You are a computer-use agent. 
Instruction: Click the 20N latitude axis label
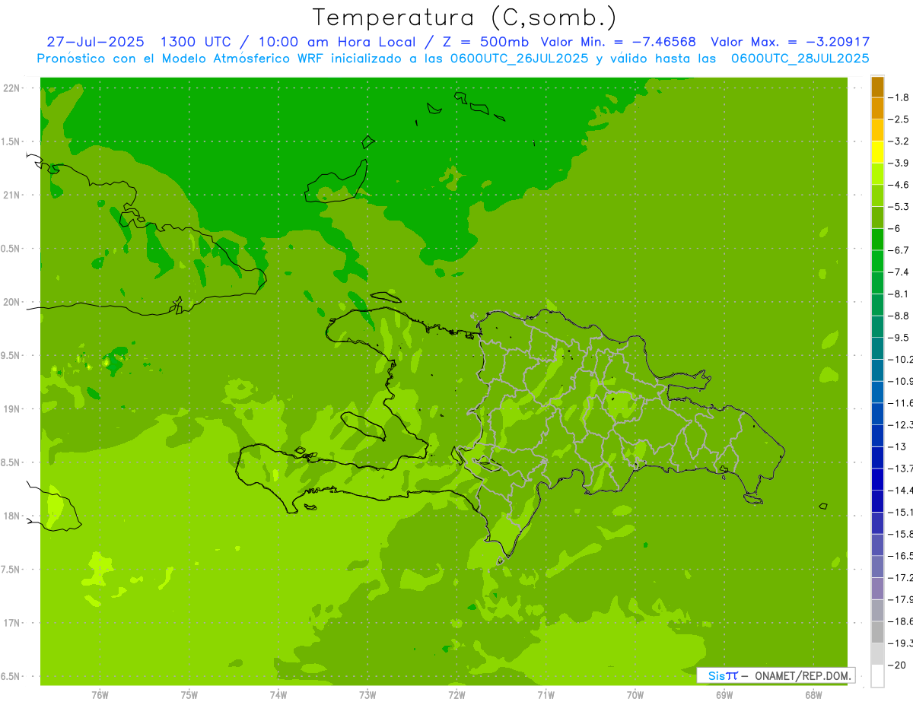(x=12, y=302)
